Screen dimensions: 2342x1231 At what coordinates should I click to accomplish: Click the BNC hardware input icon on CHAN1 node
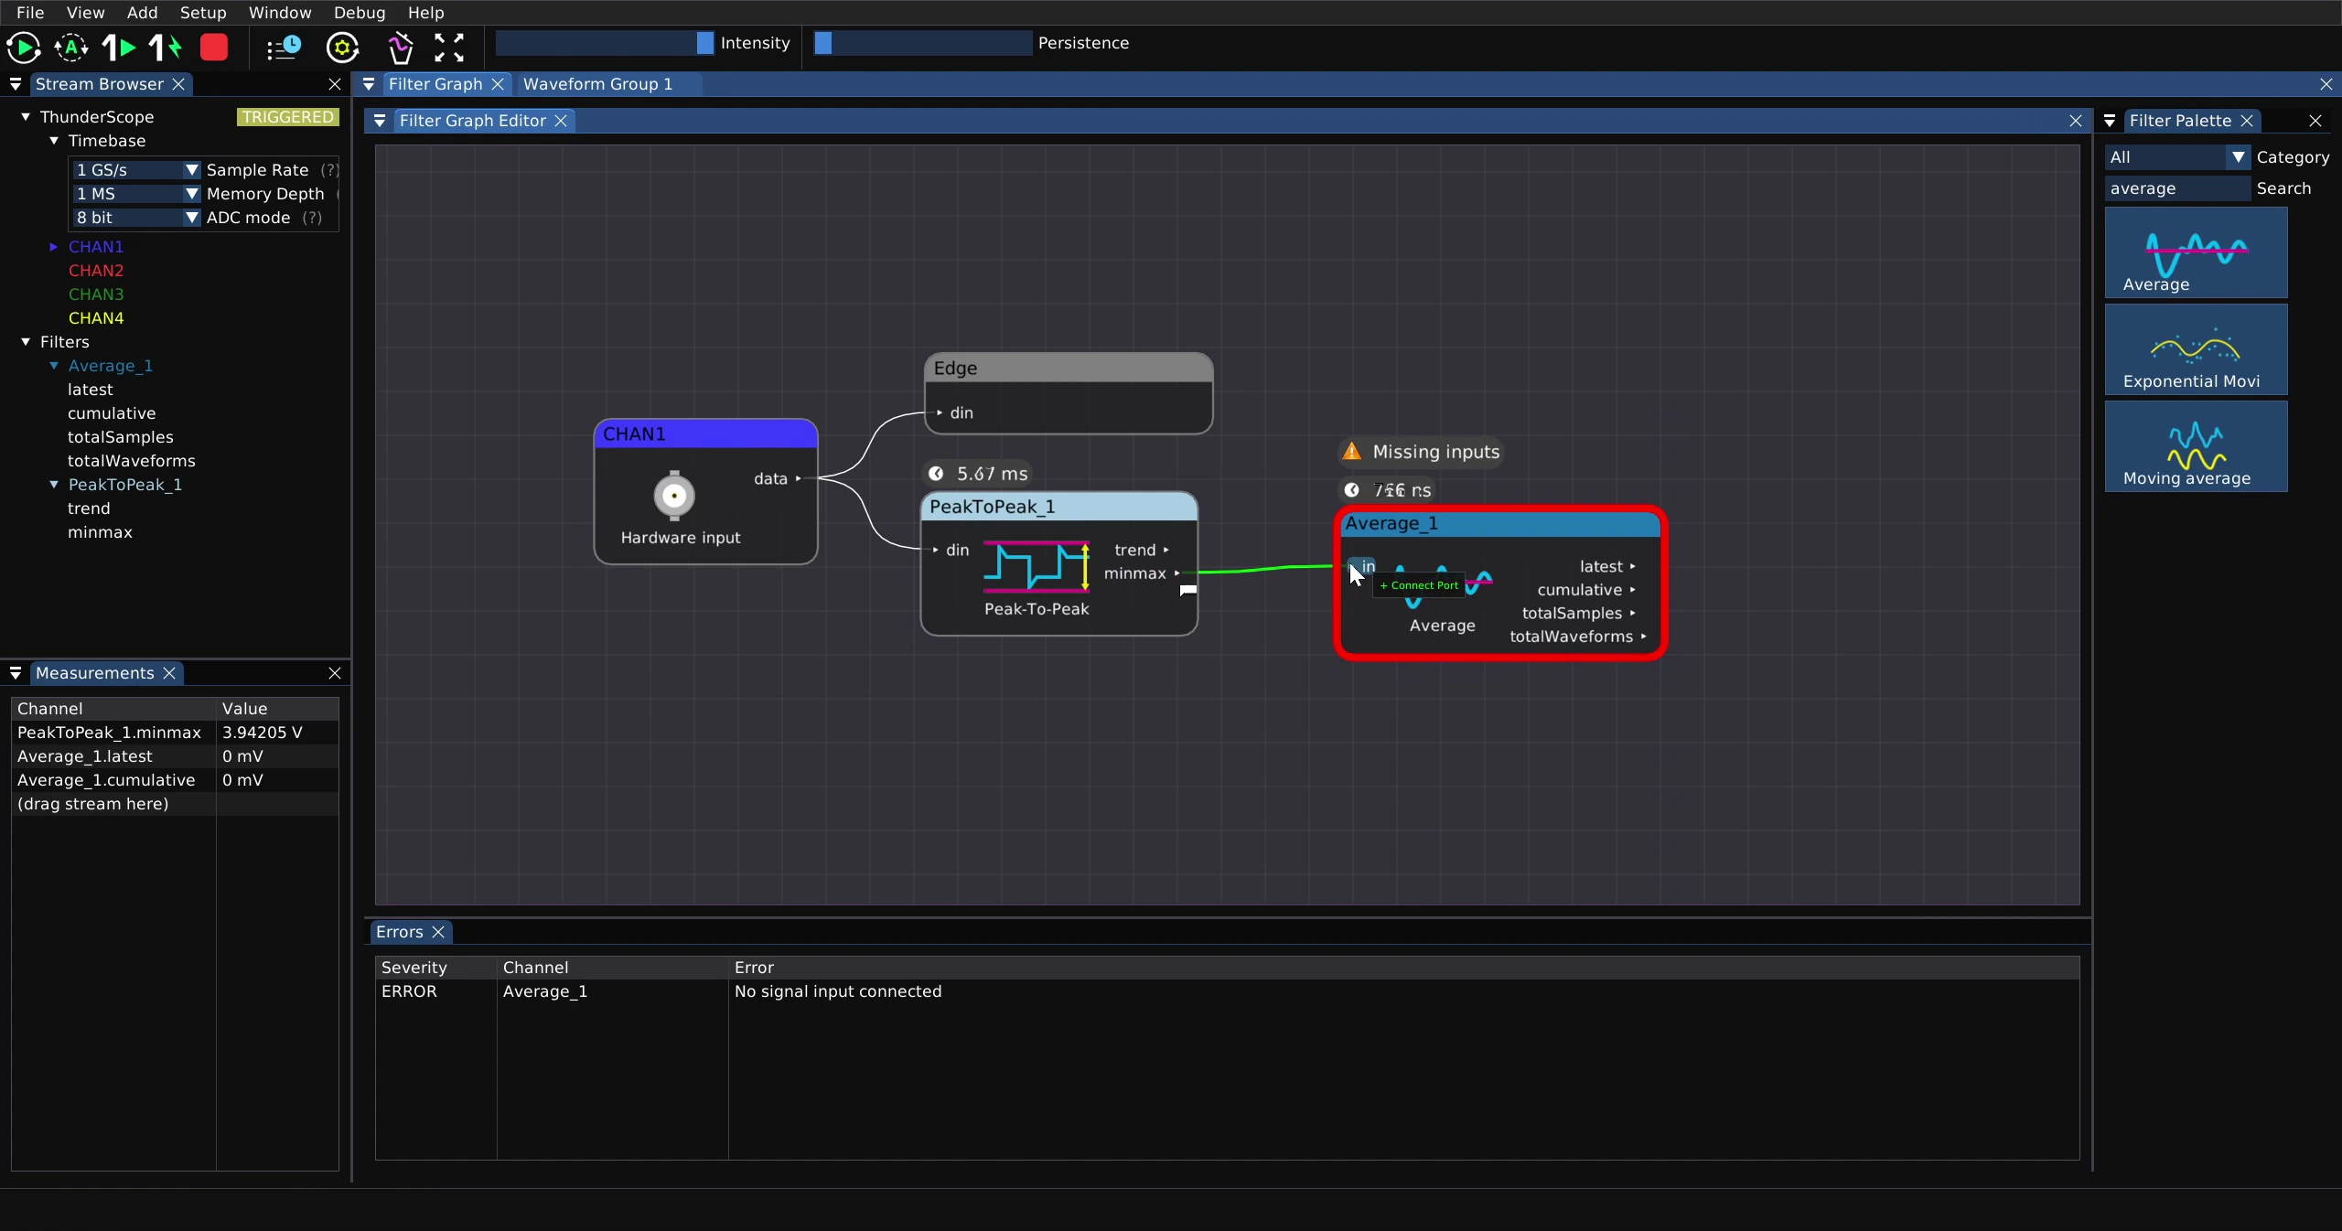[x=674, y=496]
